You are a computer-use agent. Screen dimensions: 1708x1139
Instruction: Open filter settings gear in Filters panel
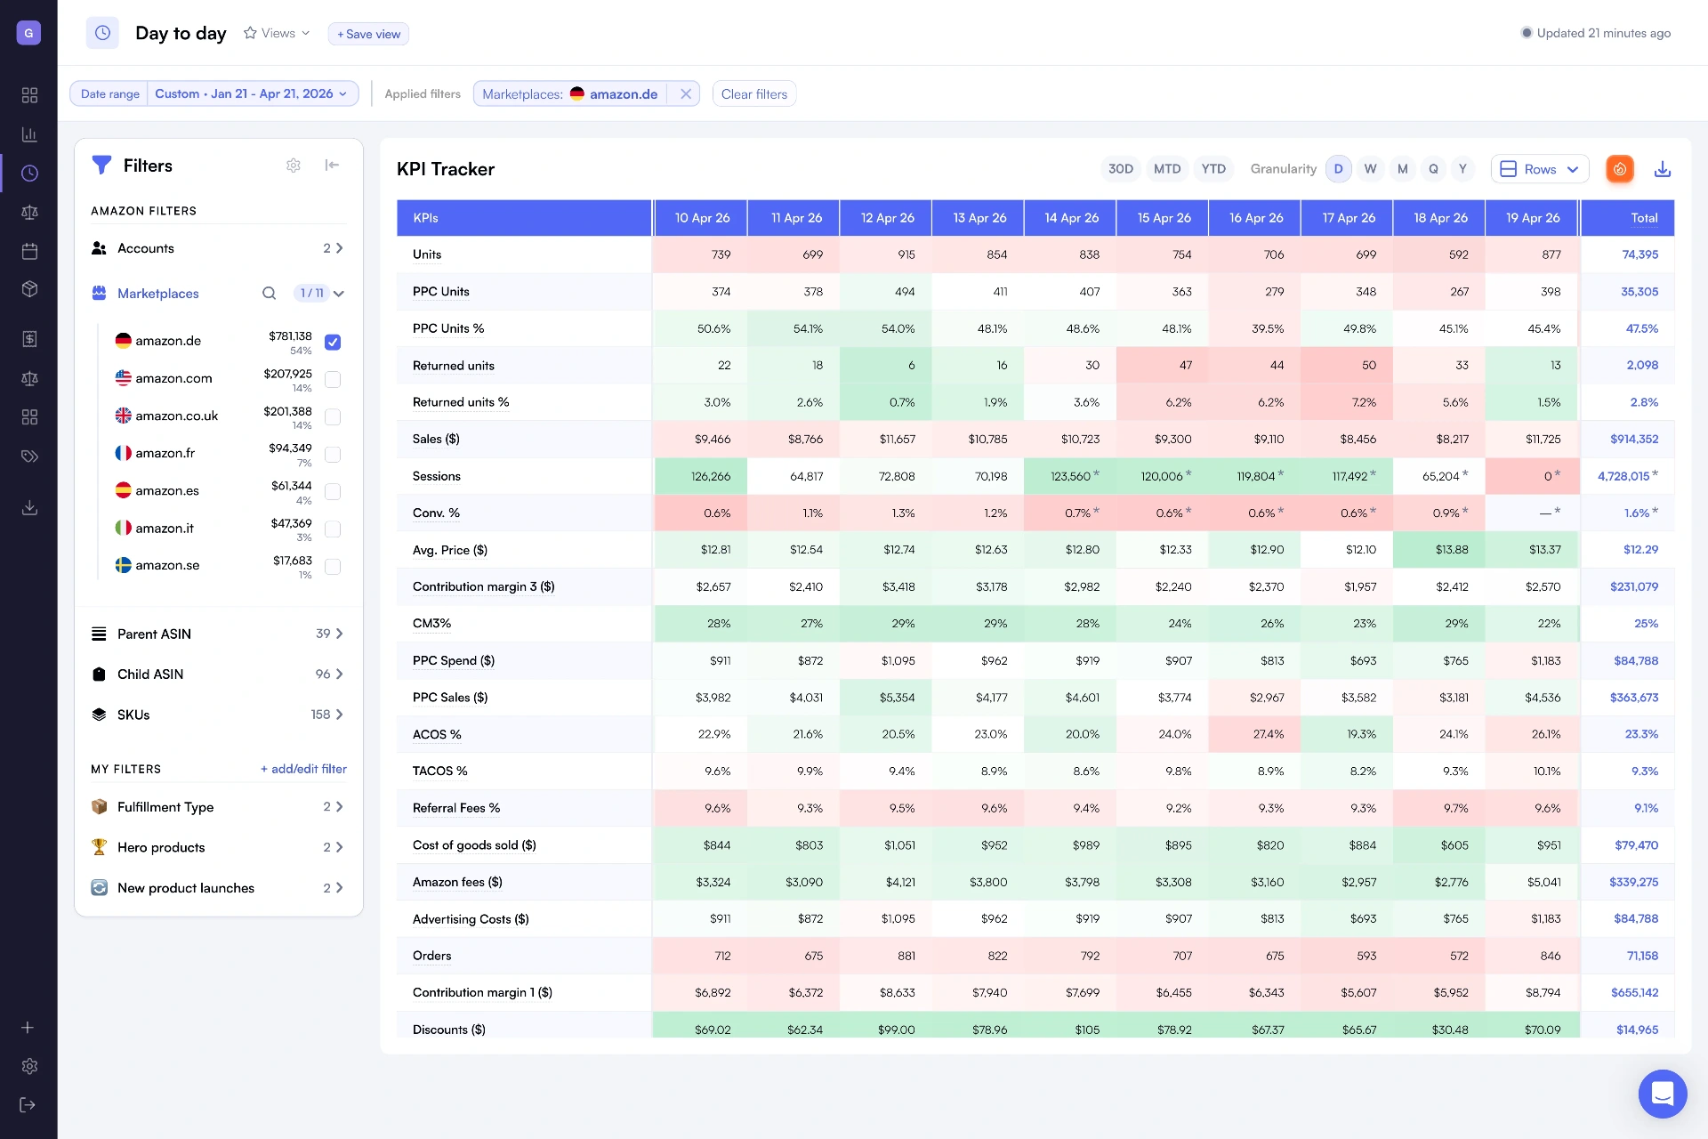294,166
